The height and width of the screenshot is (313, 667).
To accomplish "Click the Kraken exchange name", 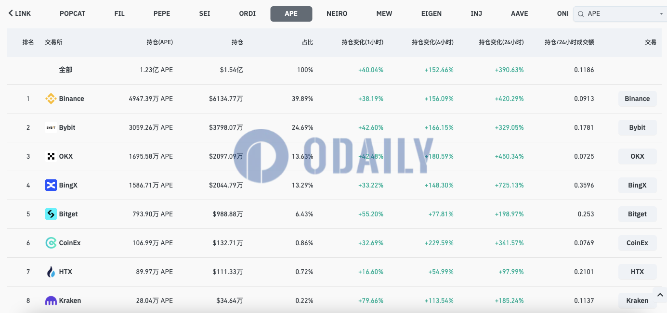I will (x=70, y=300).
